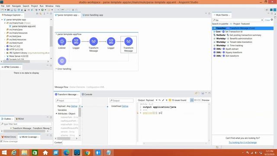Open the Navigate menu

tap(16, 6)
